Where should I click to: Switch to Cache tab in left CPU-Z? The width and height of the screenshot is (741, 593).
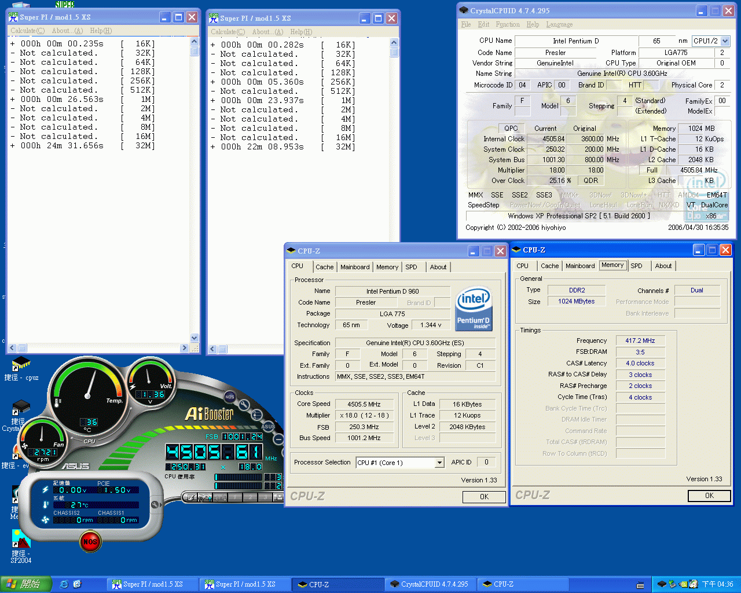click(x=324, y=267)
